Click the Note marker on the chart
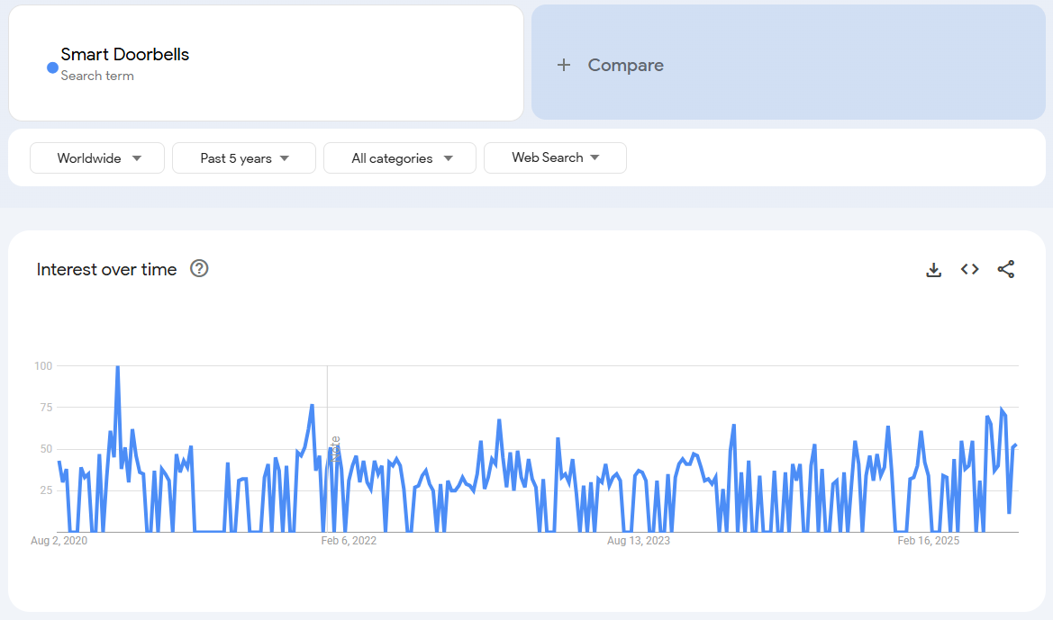The height and width of the screenshot is (620, 1053). tap(335, 448)
